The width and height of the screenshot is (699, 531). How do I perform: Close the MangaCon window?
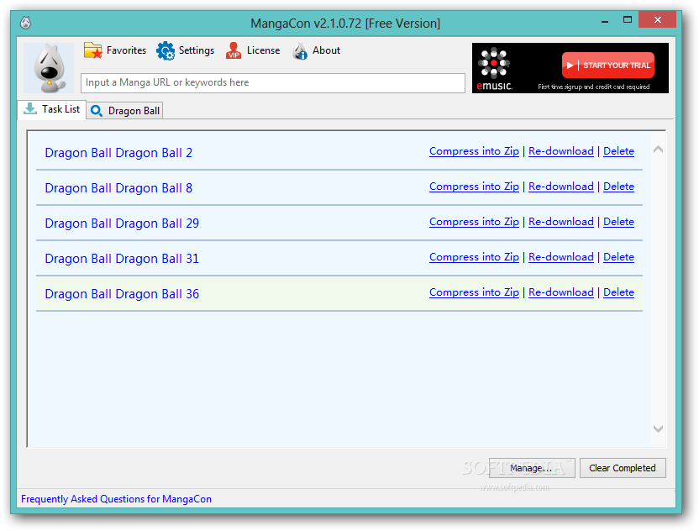tap(657, 19)
